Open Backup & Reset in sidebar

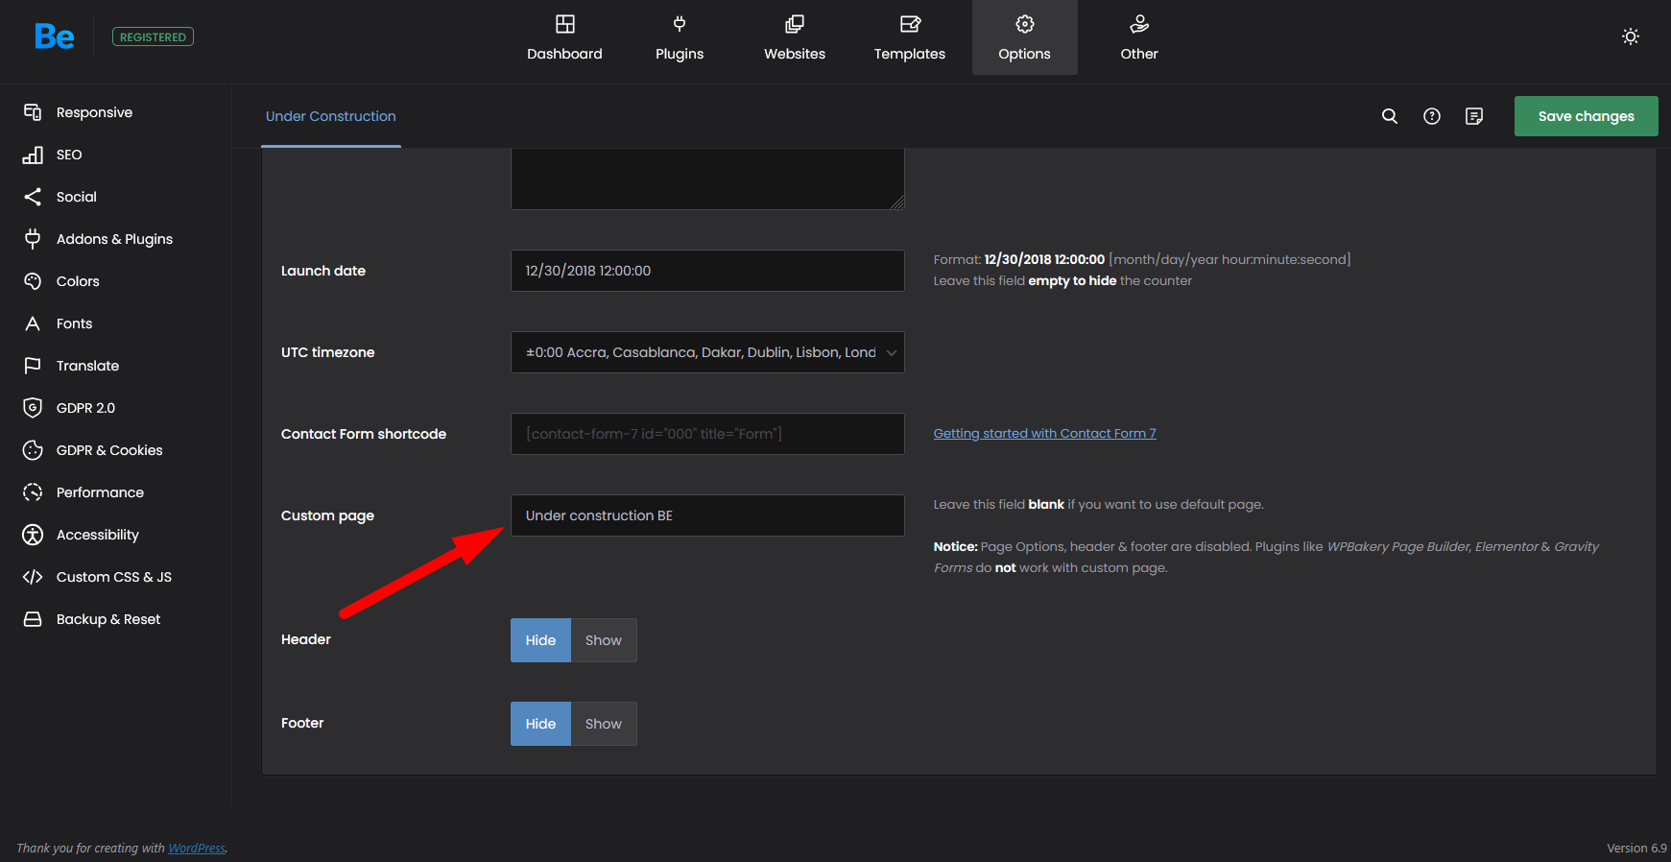point(107,619)
